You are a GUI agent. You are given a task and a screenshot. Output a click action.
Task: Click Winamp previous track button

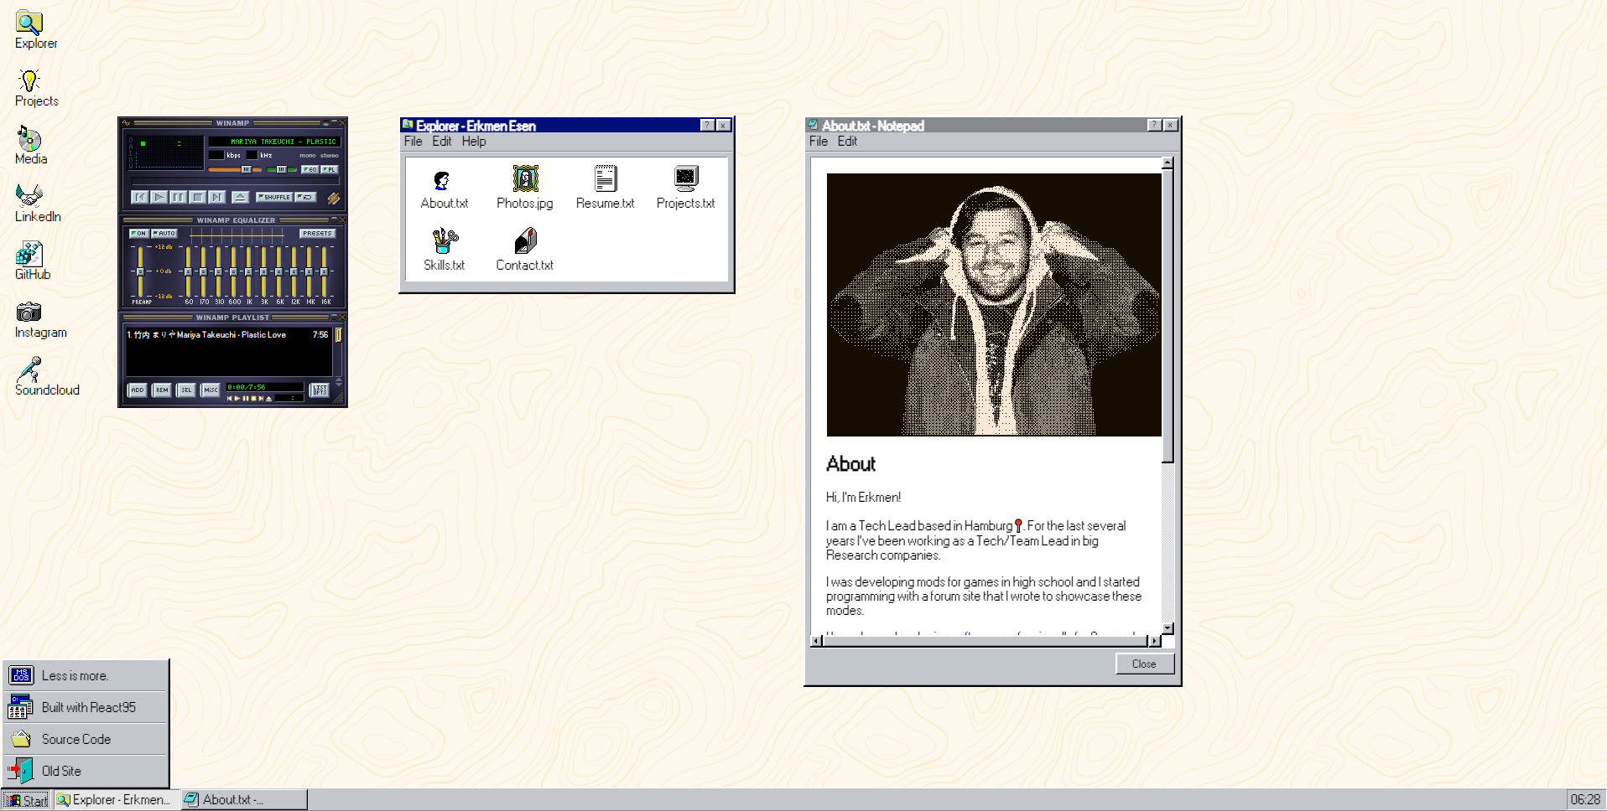(140, 197)
